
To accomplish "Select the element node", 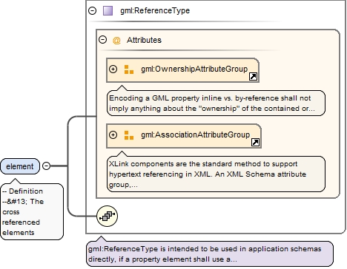I will coord(20,166).
